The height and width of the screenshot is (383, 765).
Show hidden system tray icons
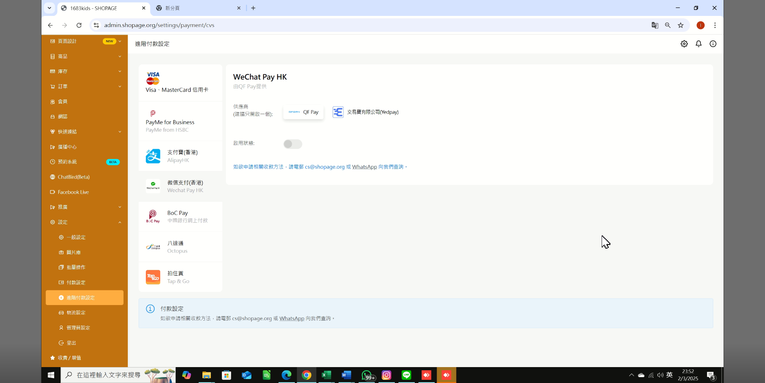coord(632,375)
